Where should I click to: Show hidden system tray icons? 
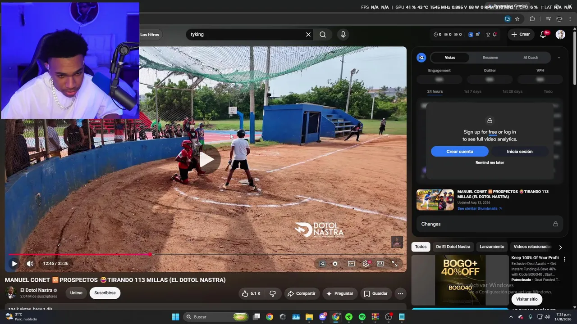click(511, 317)
